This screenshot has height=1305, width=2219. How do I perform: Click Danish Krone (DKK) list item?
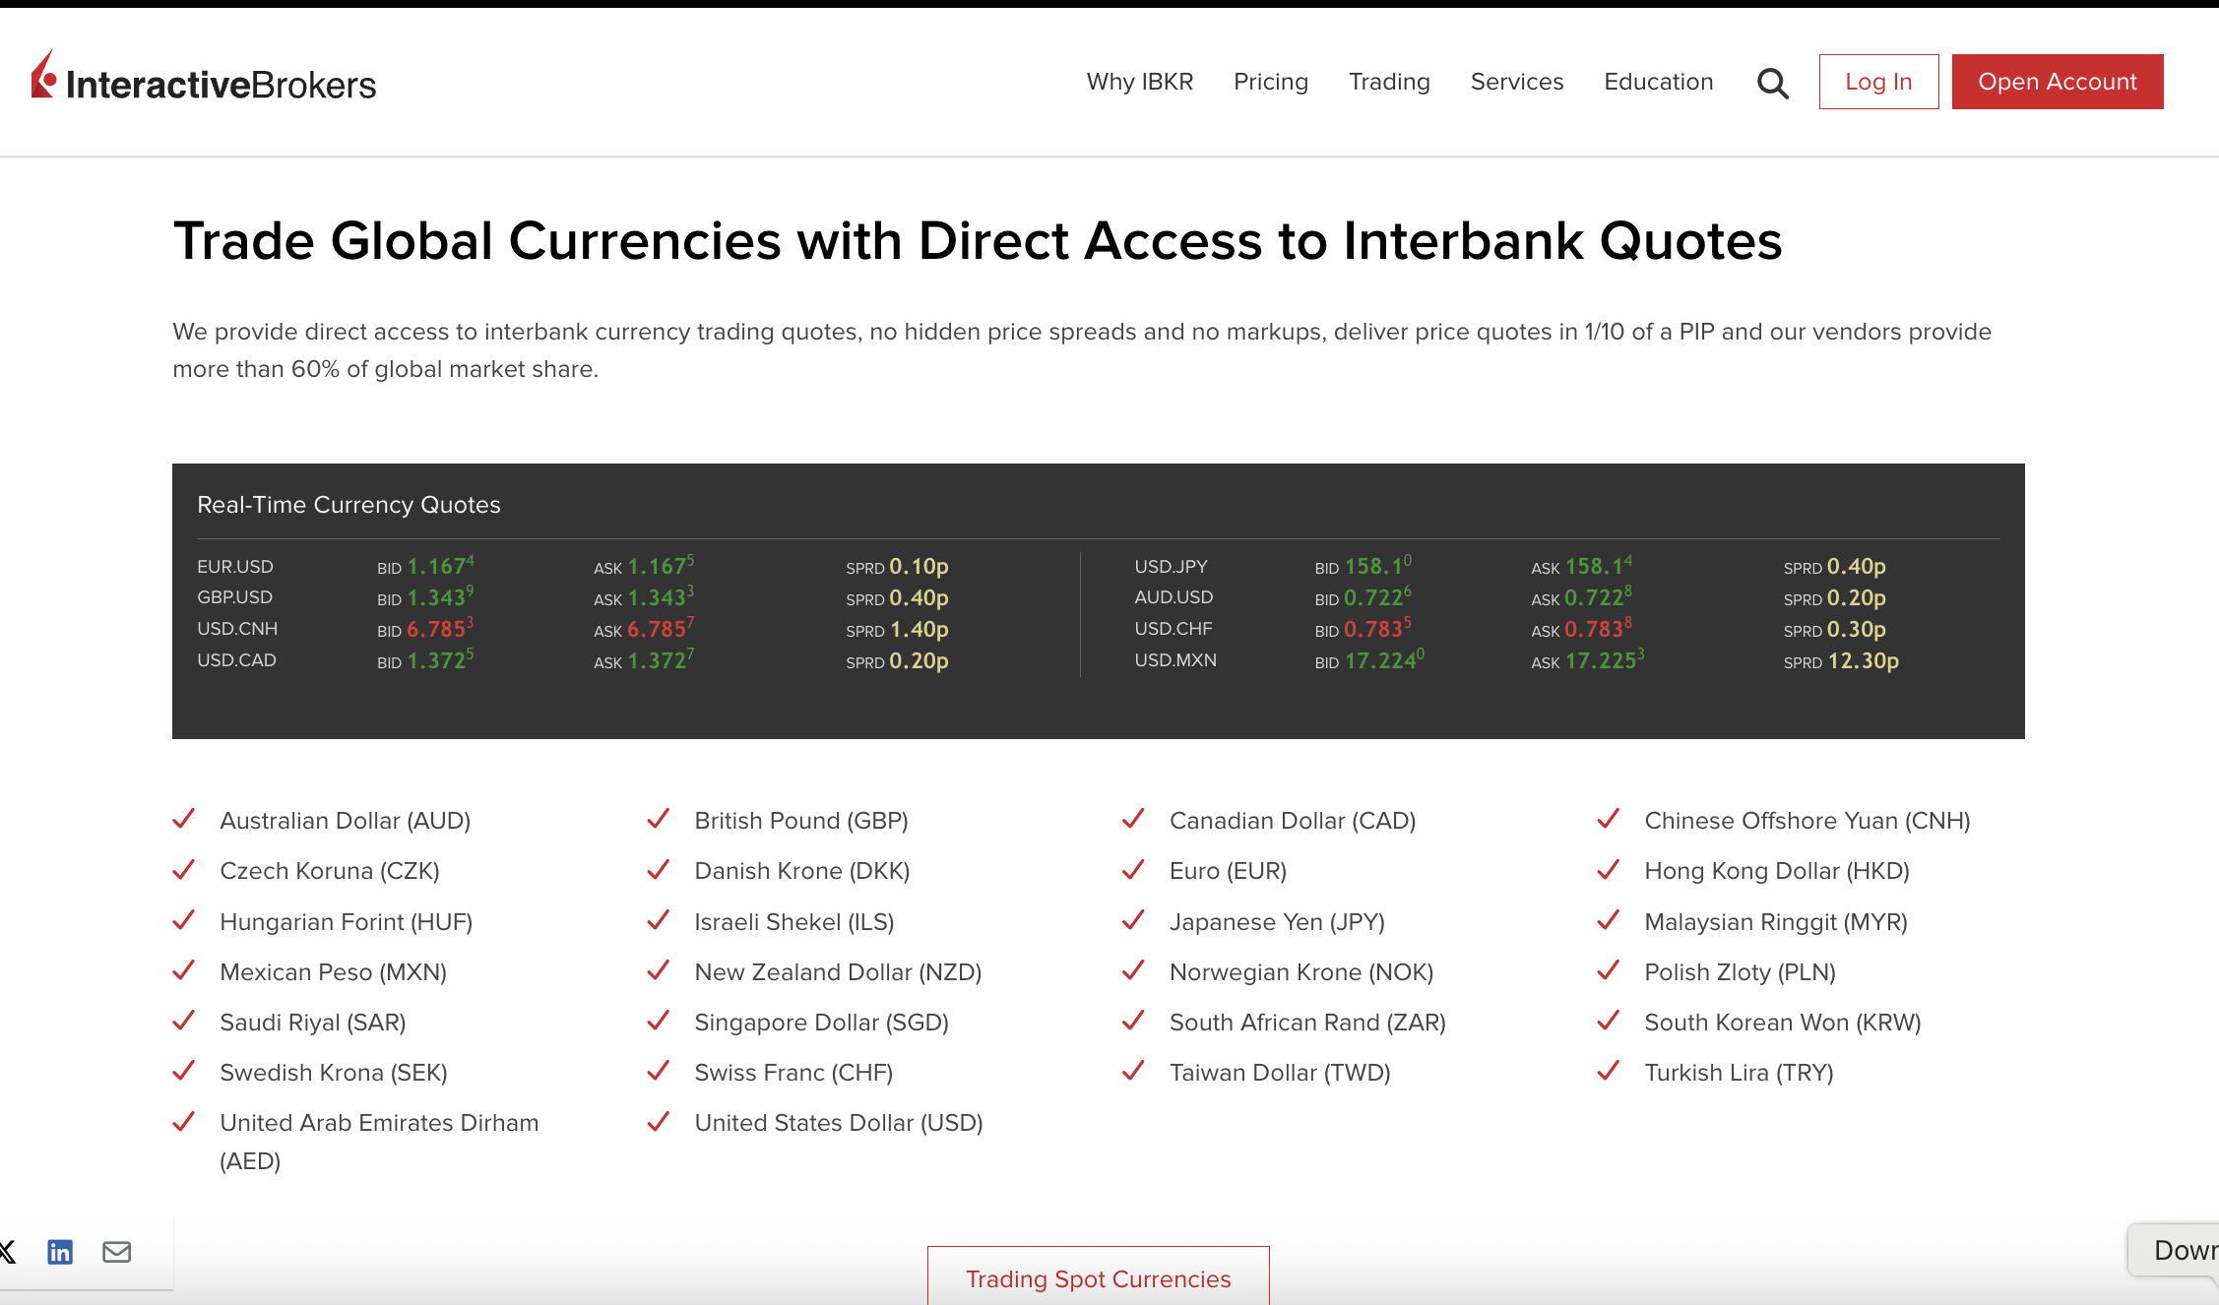(802, 871)
